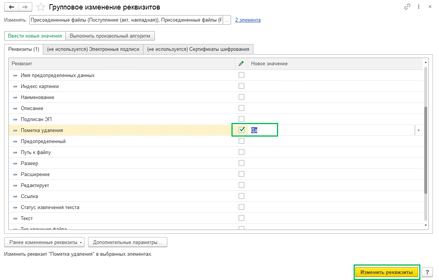The width and height of the screenshot is (439, 280).
Task: Switch to Ввести новые значения mode
Action: coord(35,36)
